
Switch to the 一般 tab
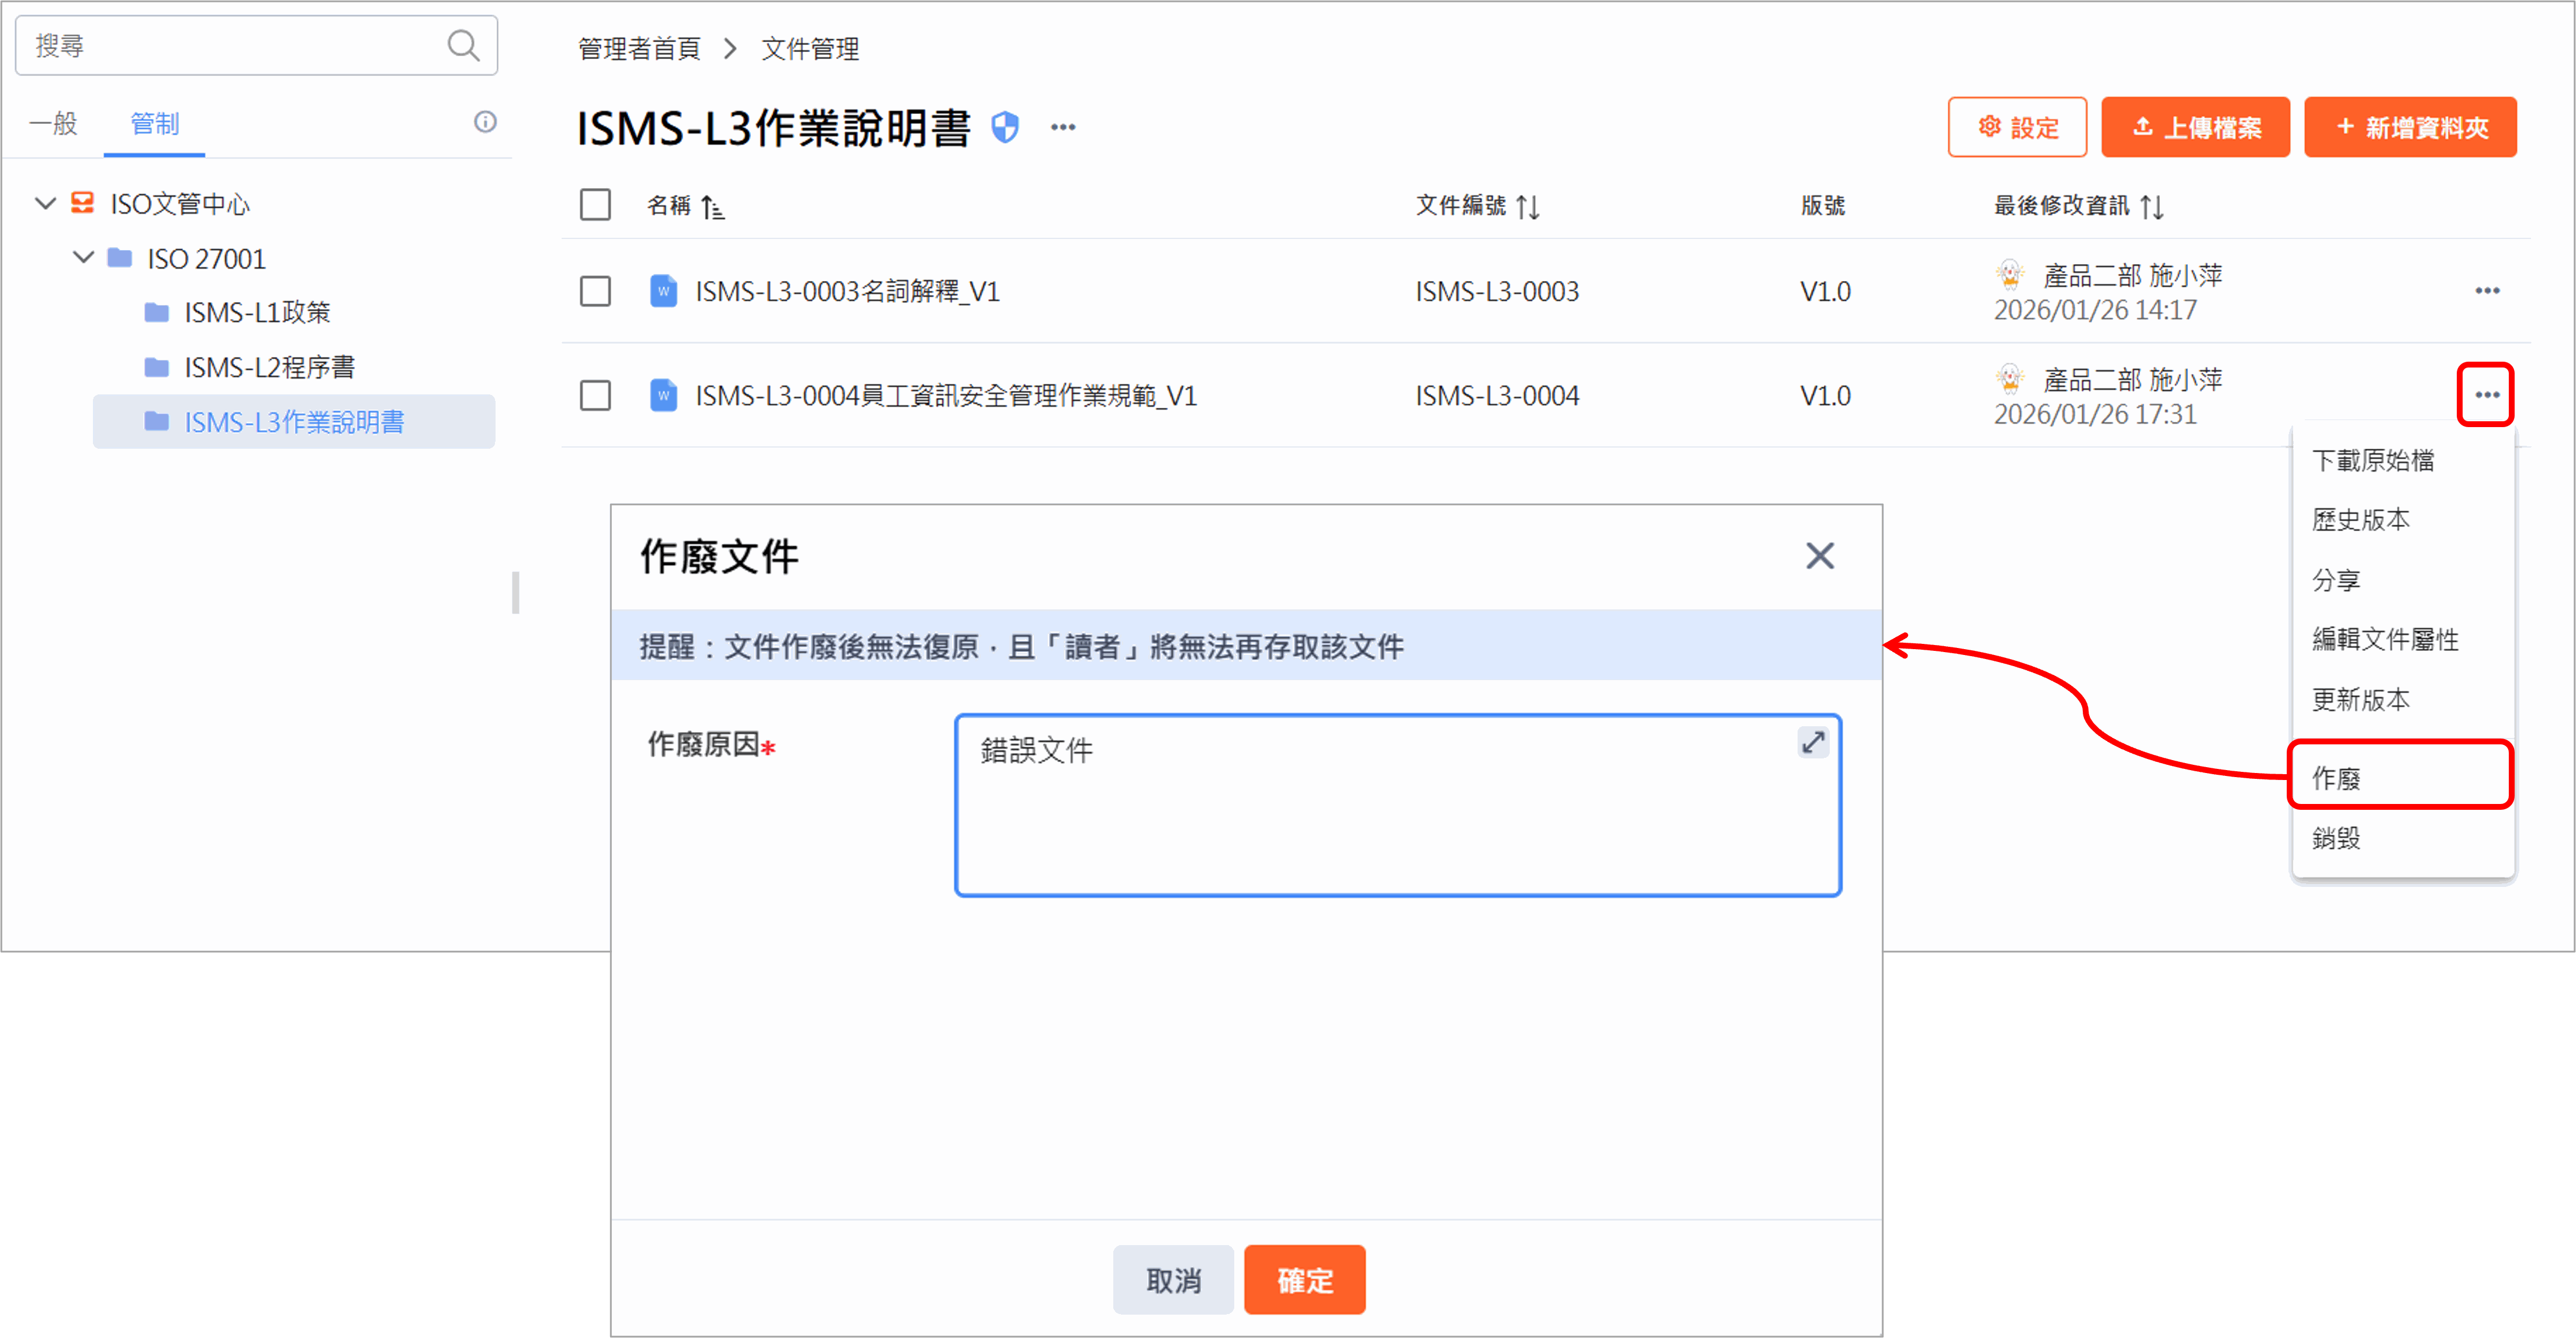coord(53,123)
